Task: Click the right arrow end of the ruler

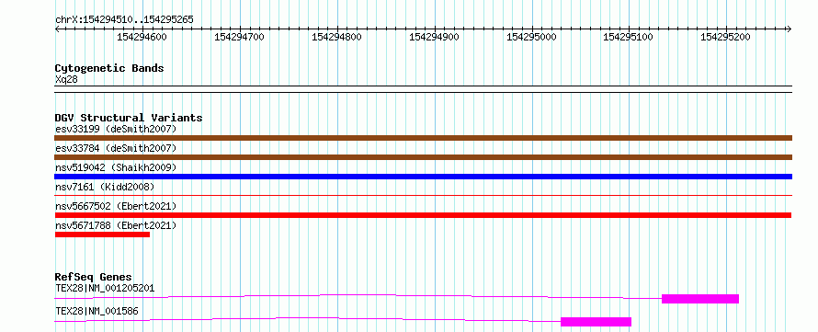Action: pyautogui.click(x=789, y=29)
